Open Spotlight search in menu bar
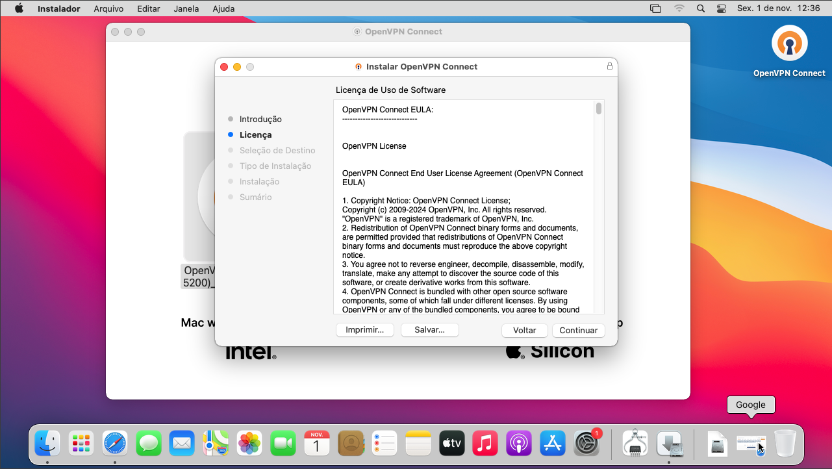The image size is (832, 469). (700, 8)
